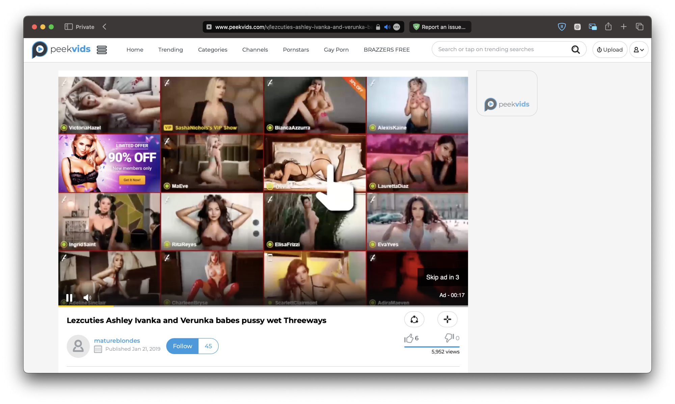Click the Upload button
675x404 pixels.
(610, 50)
